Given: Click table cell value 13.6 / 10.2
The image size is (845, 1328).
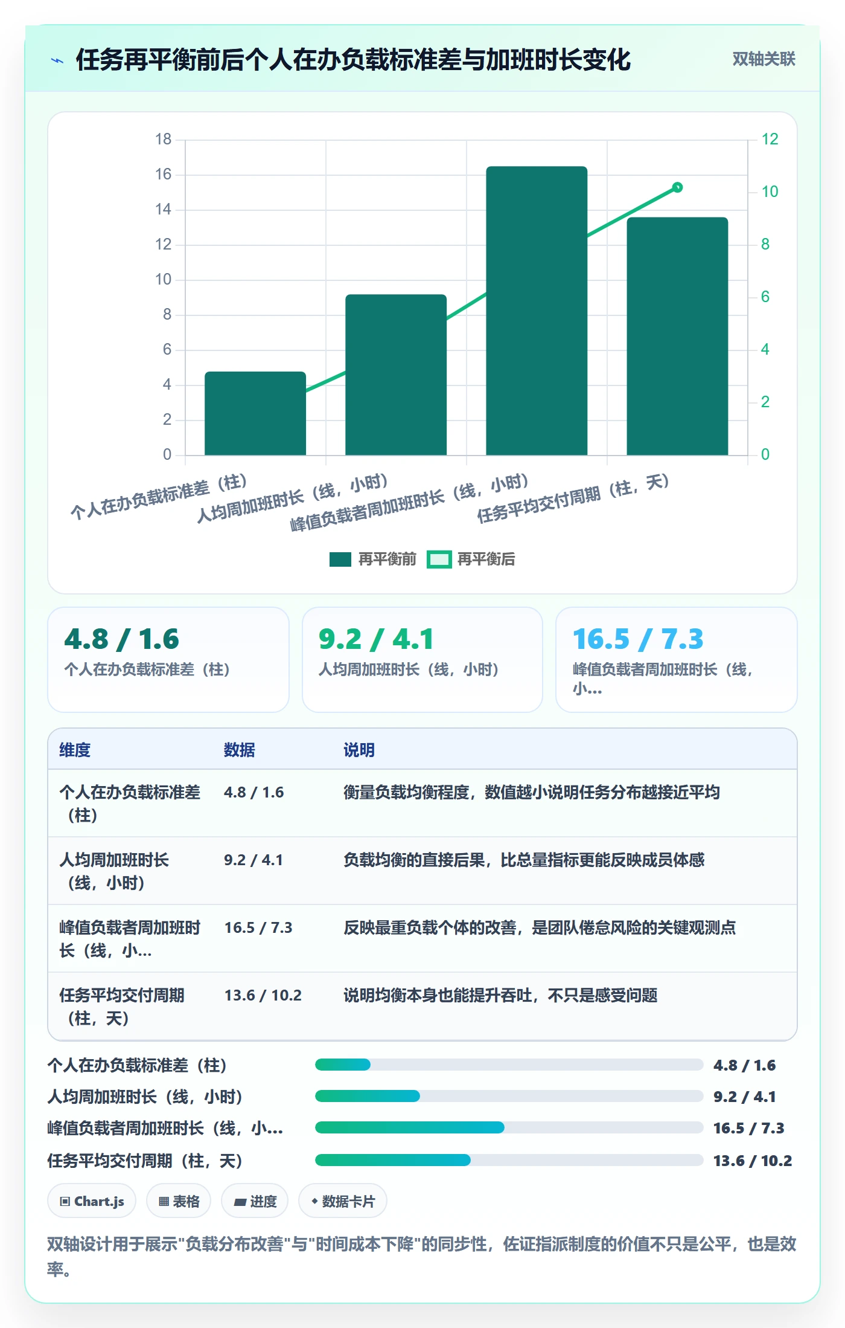Looking at the screenshot, I should pos(263,995).
